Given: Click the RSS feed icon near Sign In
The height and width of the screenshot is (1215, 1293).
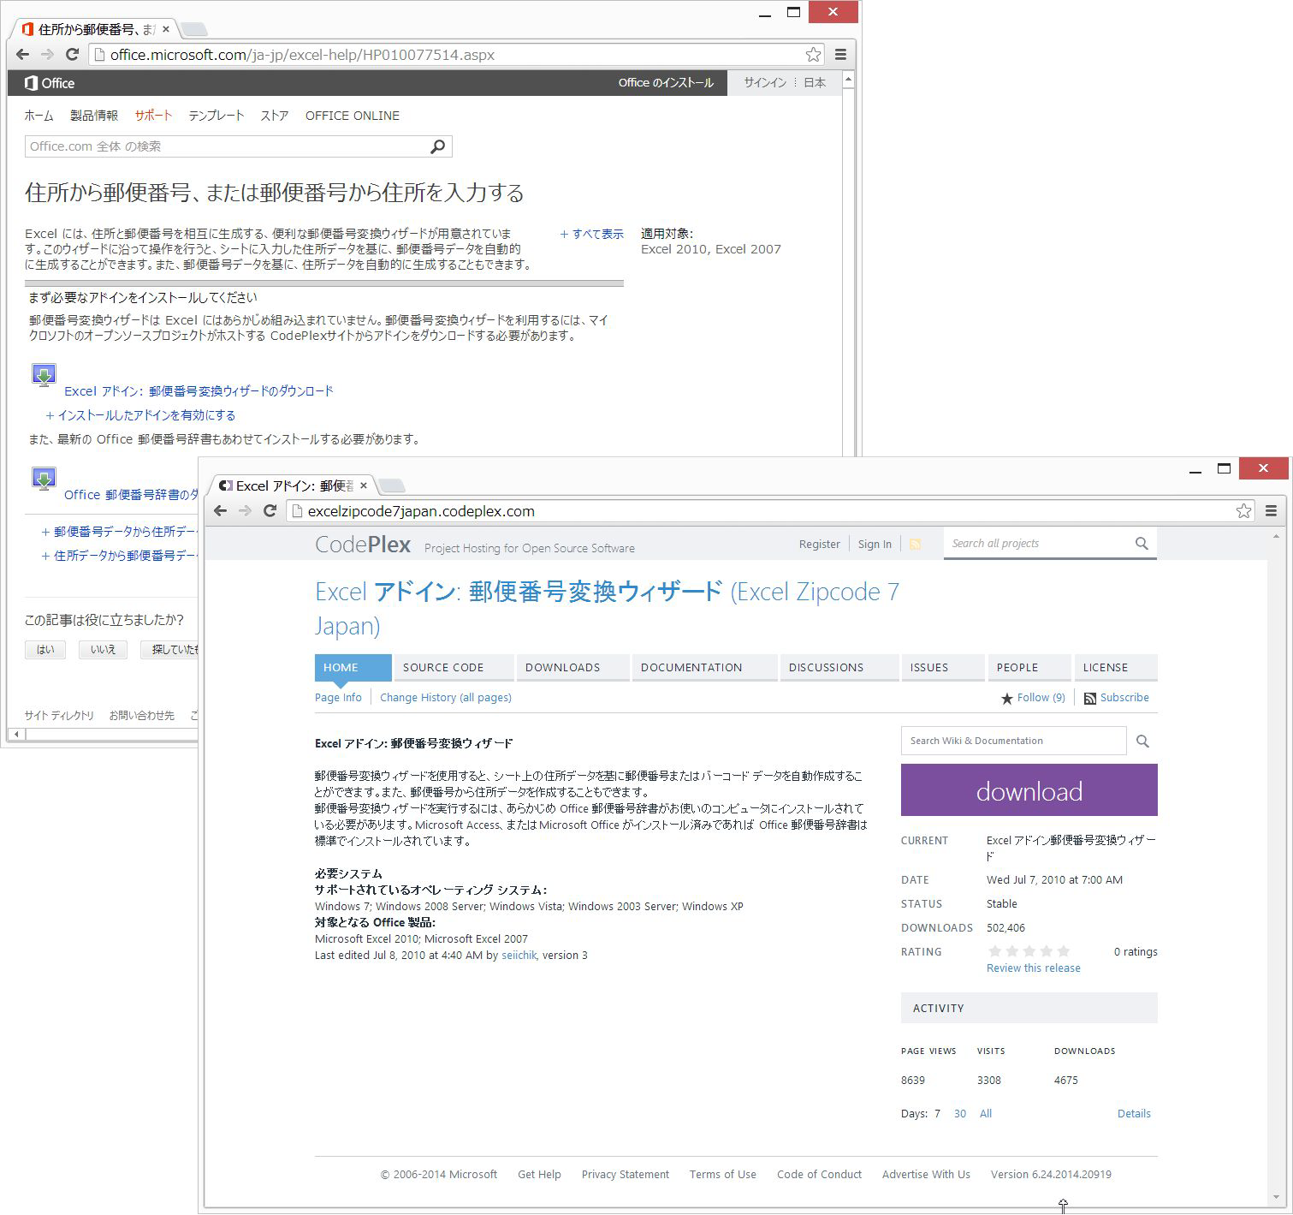Looking at the screenshot, I should point(915,544).
